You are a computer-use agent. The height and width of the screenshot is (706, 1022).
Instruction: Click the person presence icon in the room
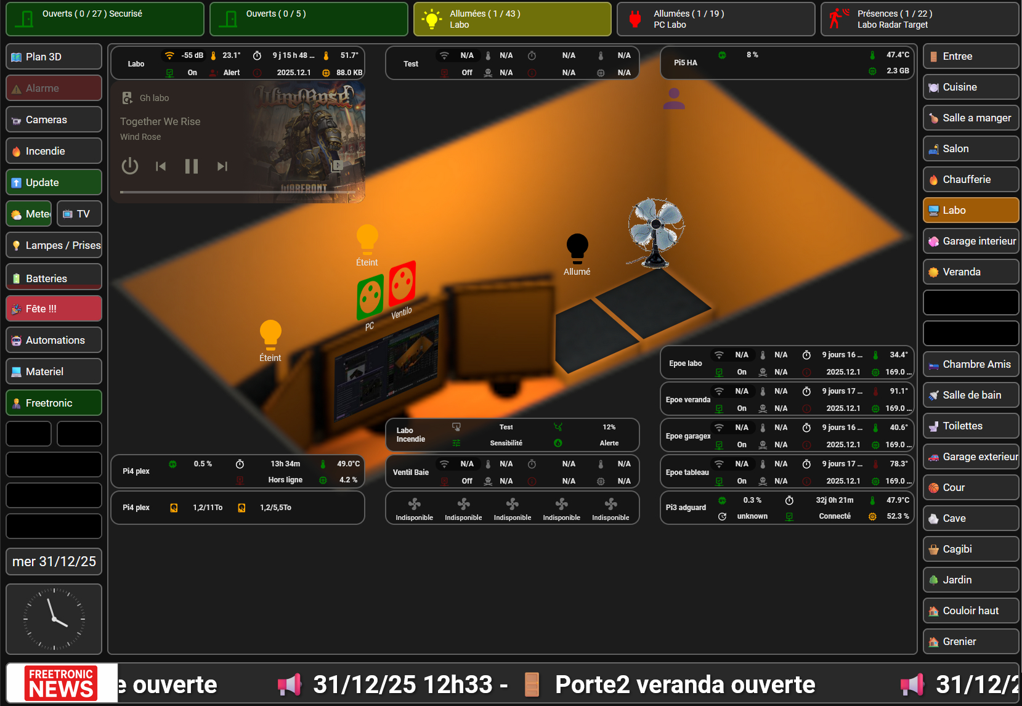pyautogui.click(x=673, y=99)
